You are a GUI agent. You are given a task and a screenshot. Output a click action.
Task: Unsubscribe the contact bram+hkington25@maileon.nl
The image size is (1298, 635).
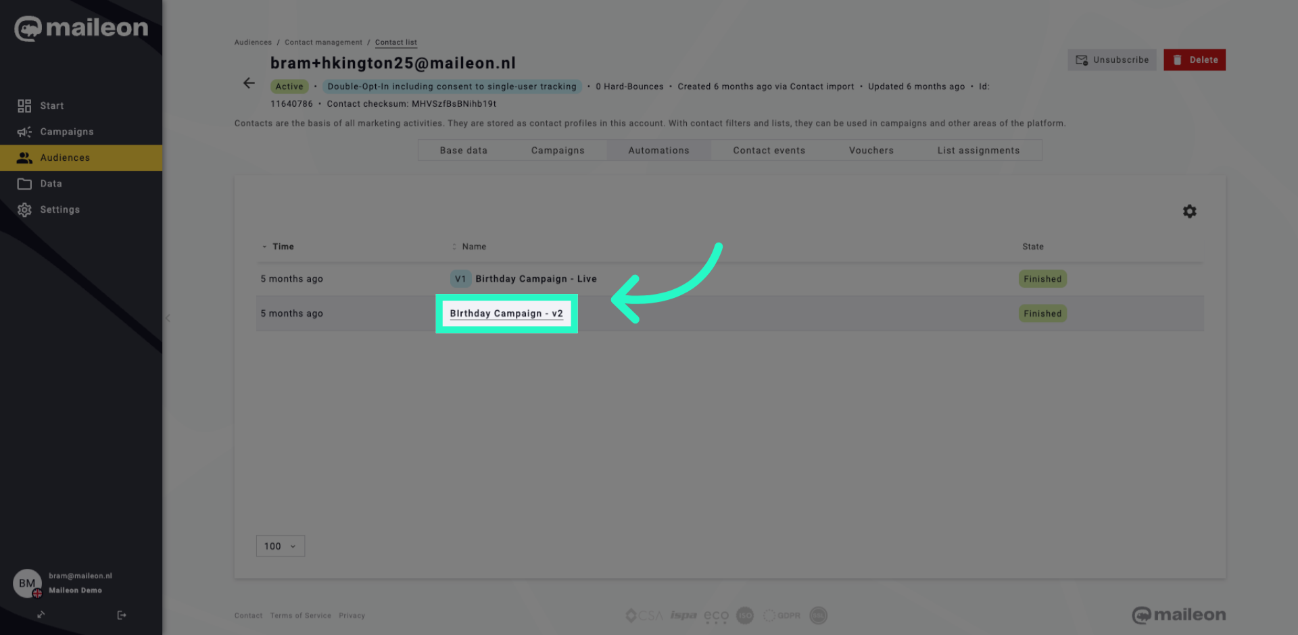tap(1111, 59)
